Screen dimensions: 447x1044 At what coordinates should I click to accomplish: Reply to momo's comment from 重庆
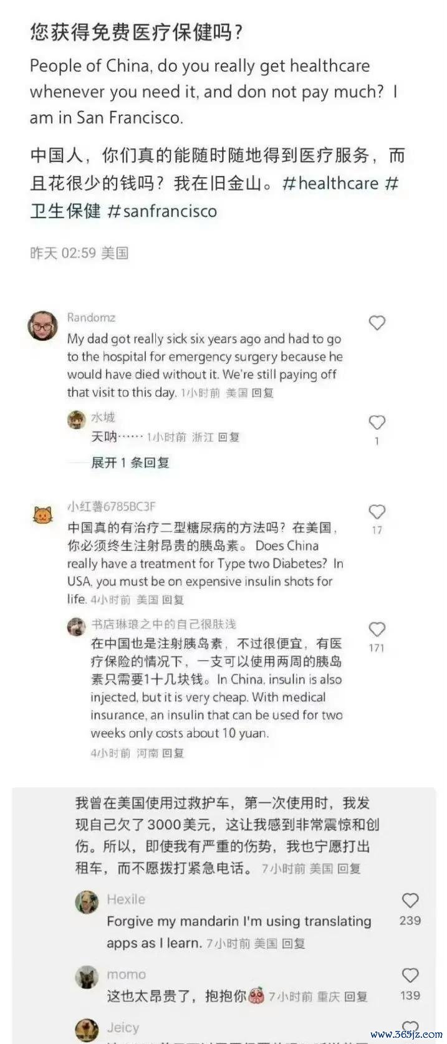click(356, 996)
